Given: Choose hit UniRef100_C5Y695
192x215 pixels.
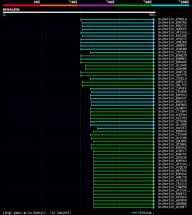Looking at the screenshot, I should (x=172, y=134).
